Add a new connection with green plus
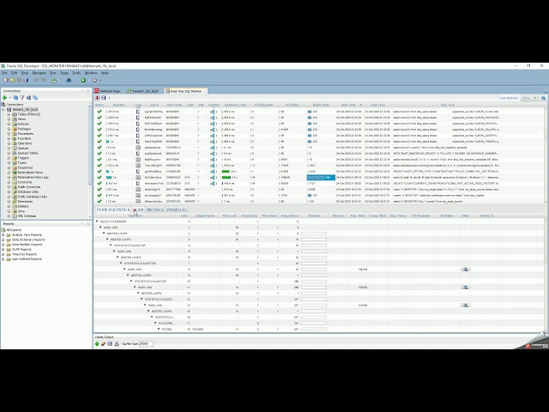This screenshot has width=549, height=412. click(x=4, y=98)
